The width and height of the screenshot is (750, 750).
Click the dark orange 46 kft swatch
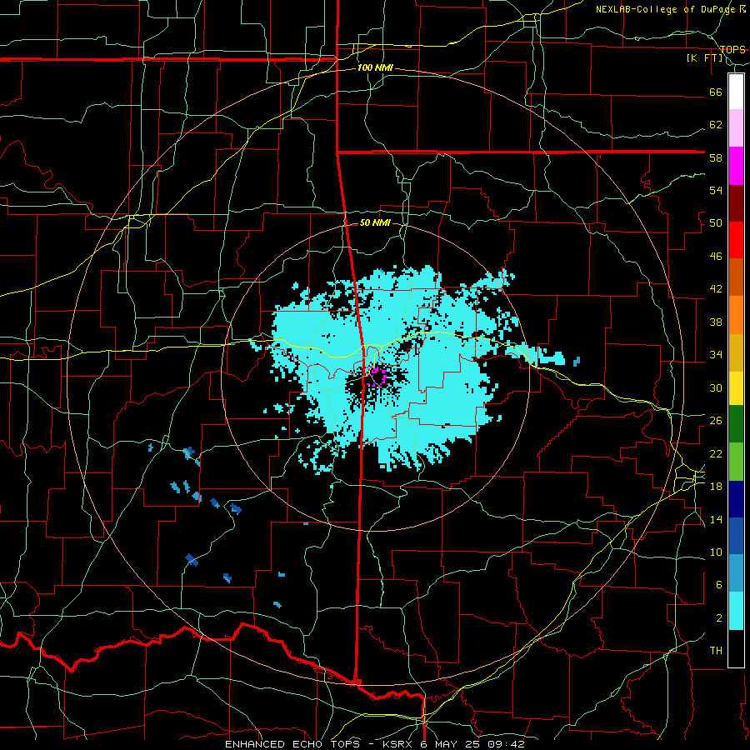pos(736,277)
